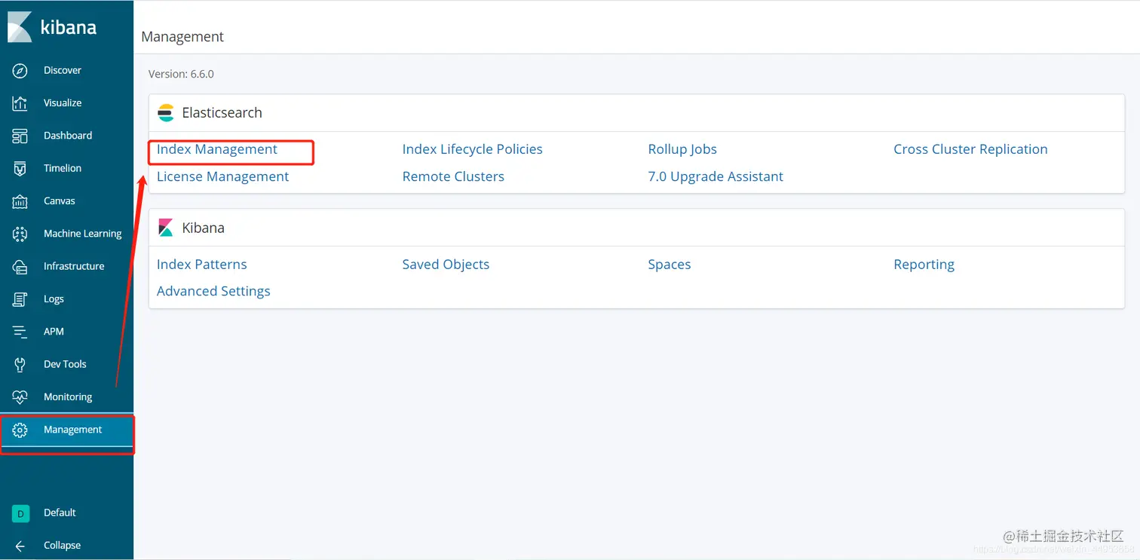
Task: Select the Management nav label
Action: [x=73, y=430]
